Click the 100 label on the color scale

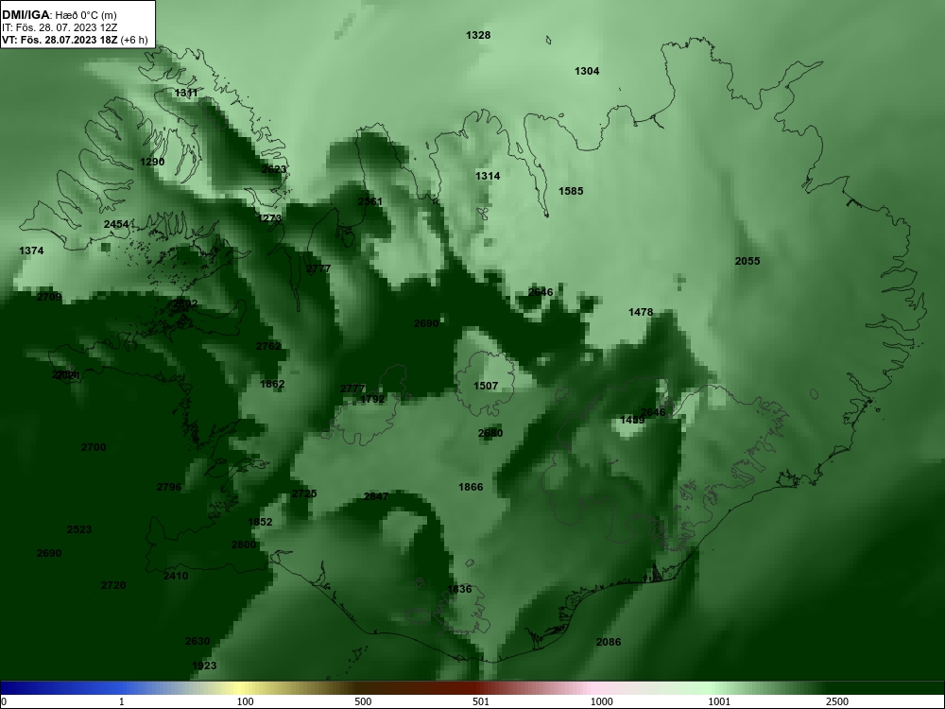(x=245, y=702)
